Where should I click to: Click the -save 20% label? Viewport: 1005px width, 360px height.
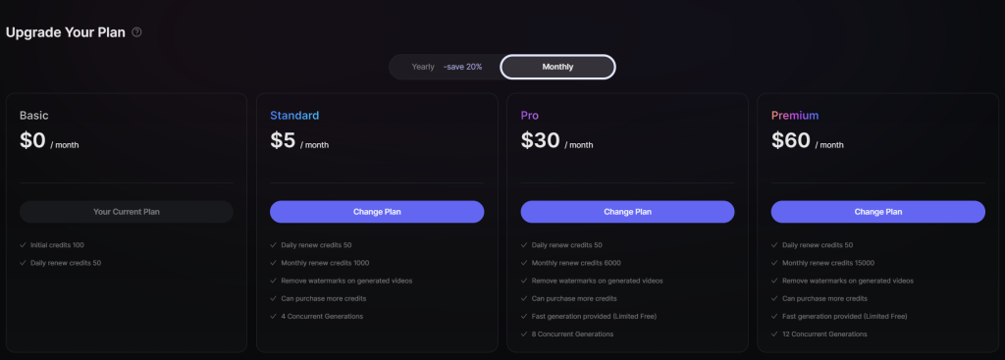point(463,67)
